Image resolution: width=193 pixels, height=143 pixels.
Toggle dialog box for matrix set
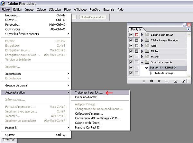137,57
